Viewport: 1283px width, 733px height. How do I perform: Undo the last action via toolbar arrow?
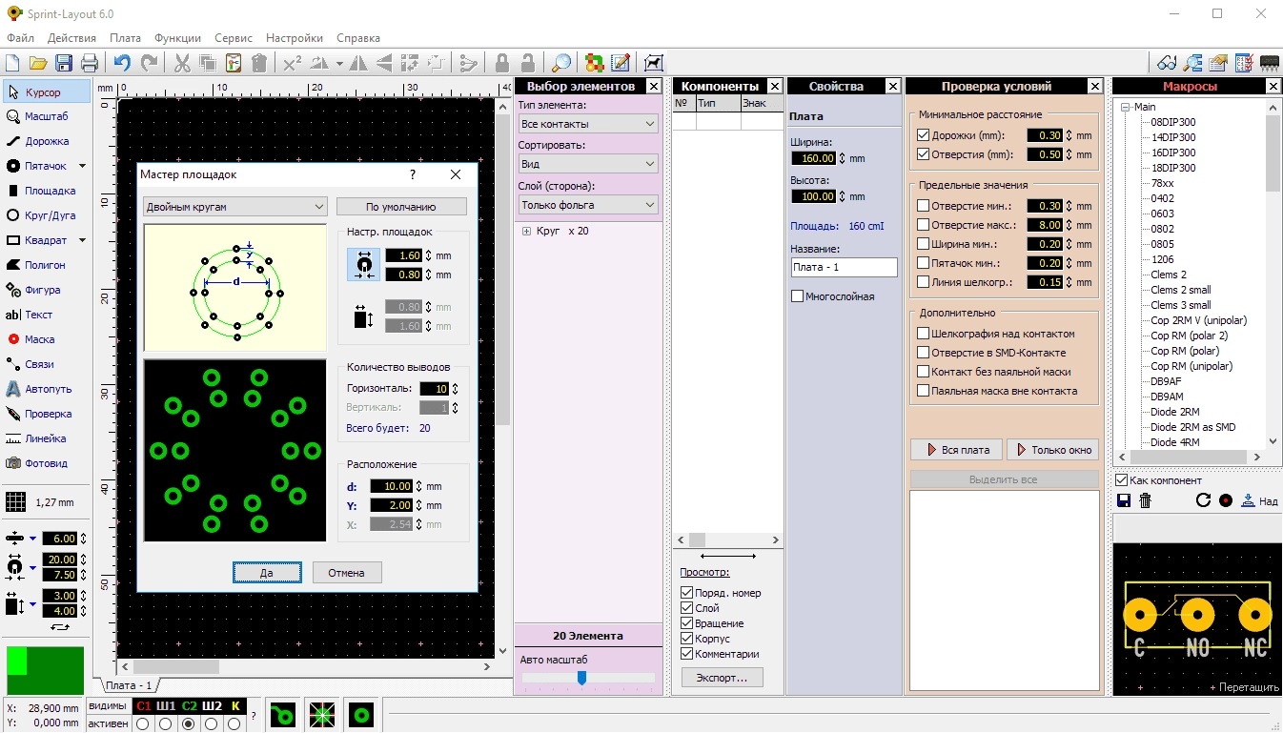(122, 63)
